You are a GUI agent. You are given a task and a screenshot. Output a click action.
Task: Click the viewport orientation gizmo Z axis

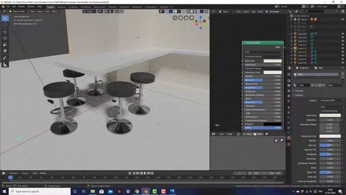(x=201, y=17)
